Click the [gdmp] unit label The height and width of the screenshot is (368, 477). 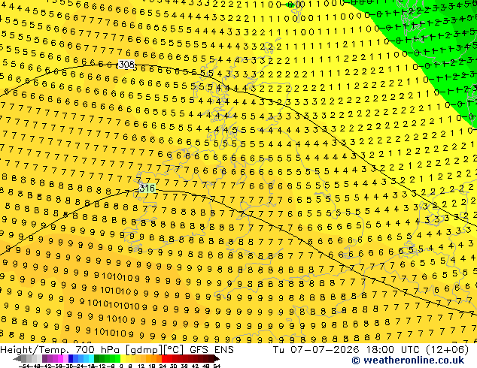(144, 350)
